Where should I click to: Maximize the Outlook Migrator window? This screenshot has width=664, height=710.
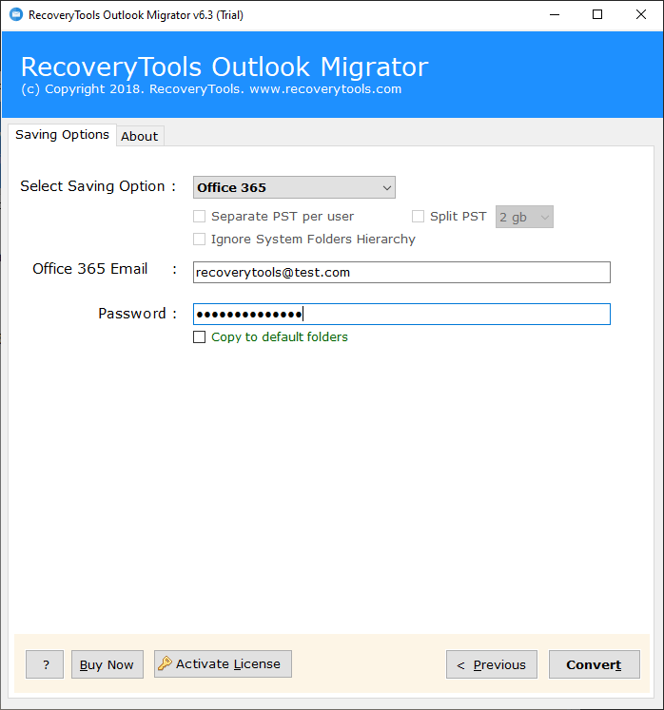click(x=597, y=15)
